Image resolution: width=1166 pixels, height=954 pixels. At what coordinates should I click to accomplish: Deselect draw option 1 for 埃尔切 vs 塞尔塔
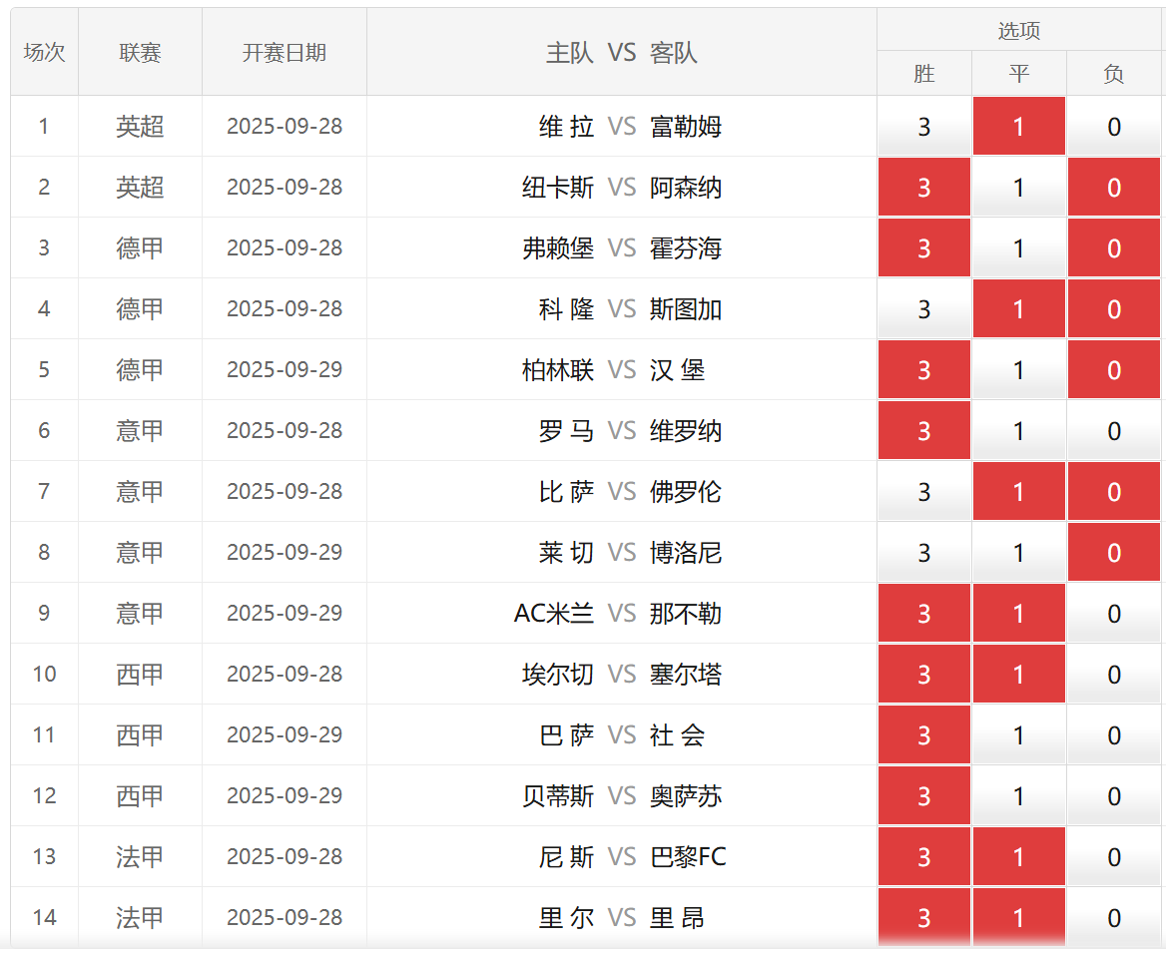pos(1018,675)
